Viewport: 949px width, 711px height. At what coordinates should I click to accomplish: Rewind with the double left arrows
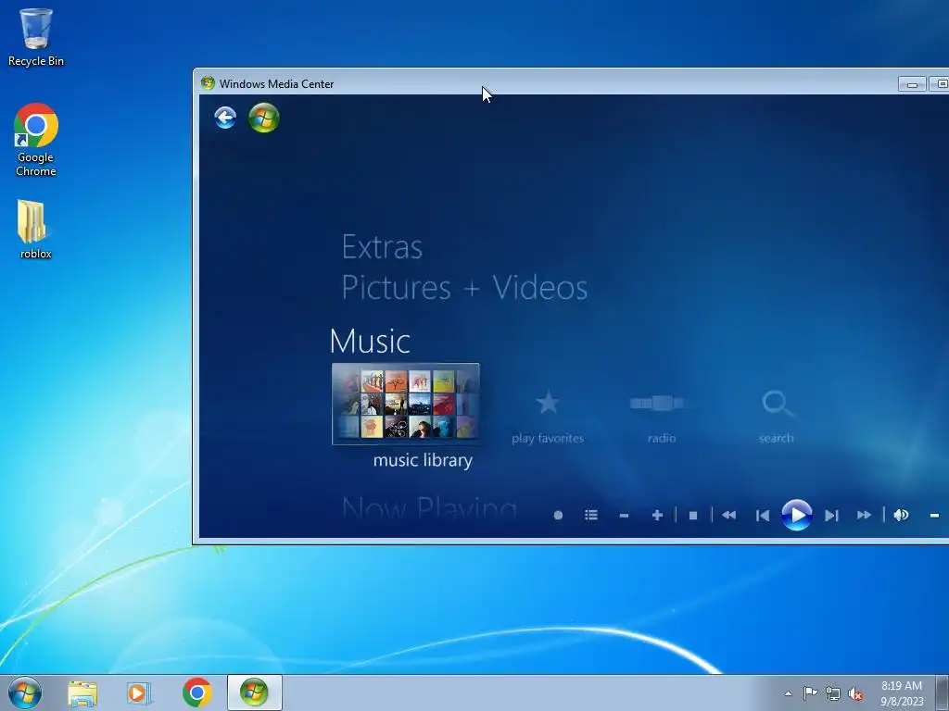[x=729, y=515]
